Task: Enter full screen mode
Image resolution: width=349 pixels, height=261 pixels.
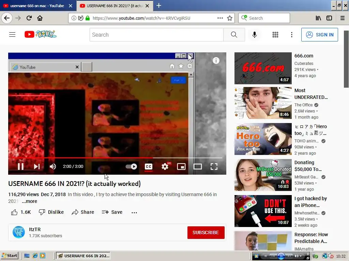Action: (214, 167)
